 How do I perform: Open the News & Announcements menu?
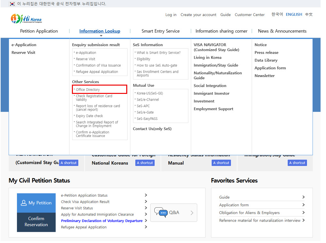click(x=282, y=31)
